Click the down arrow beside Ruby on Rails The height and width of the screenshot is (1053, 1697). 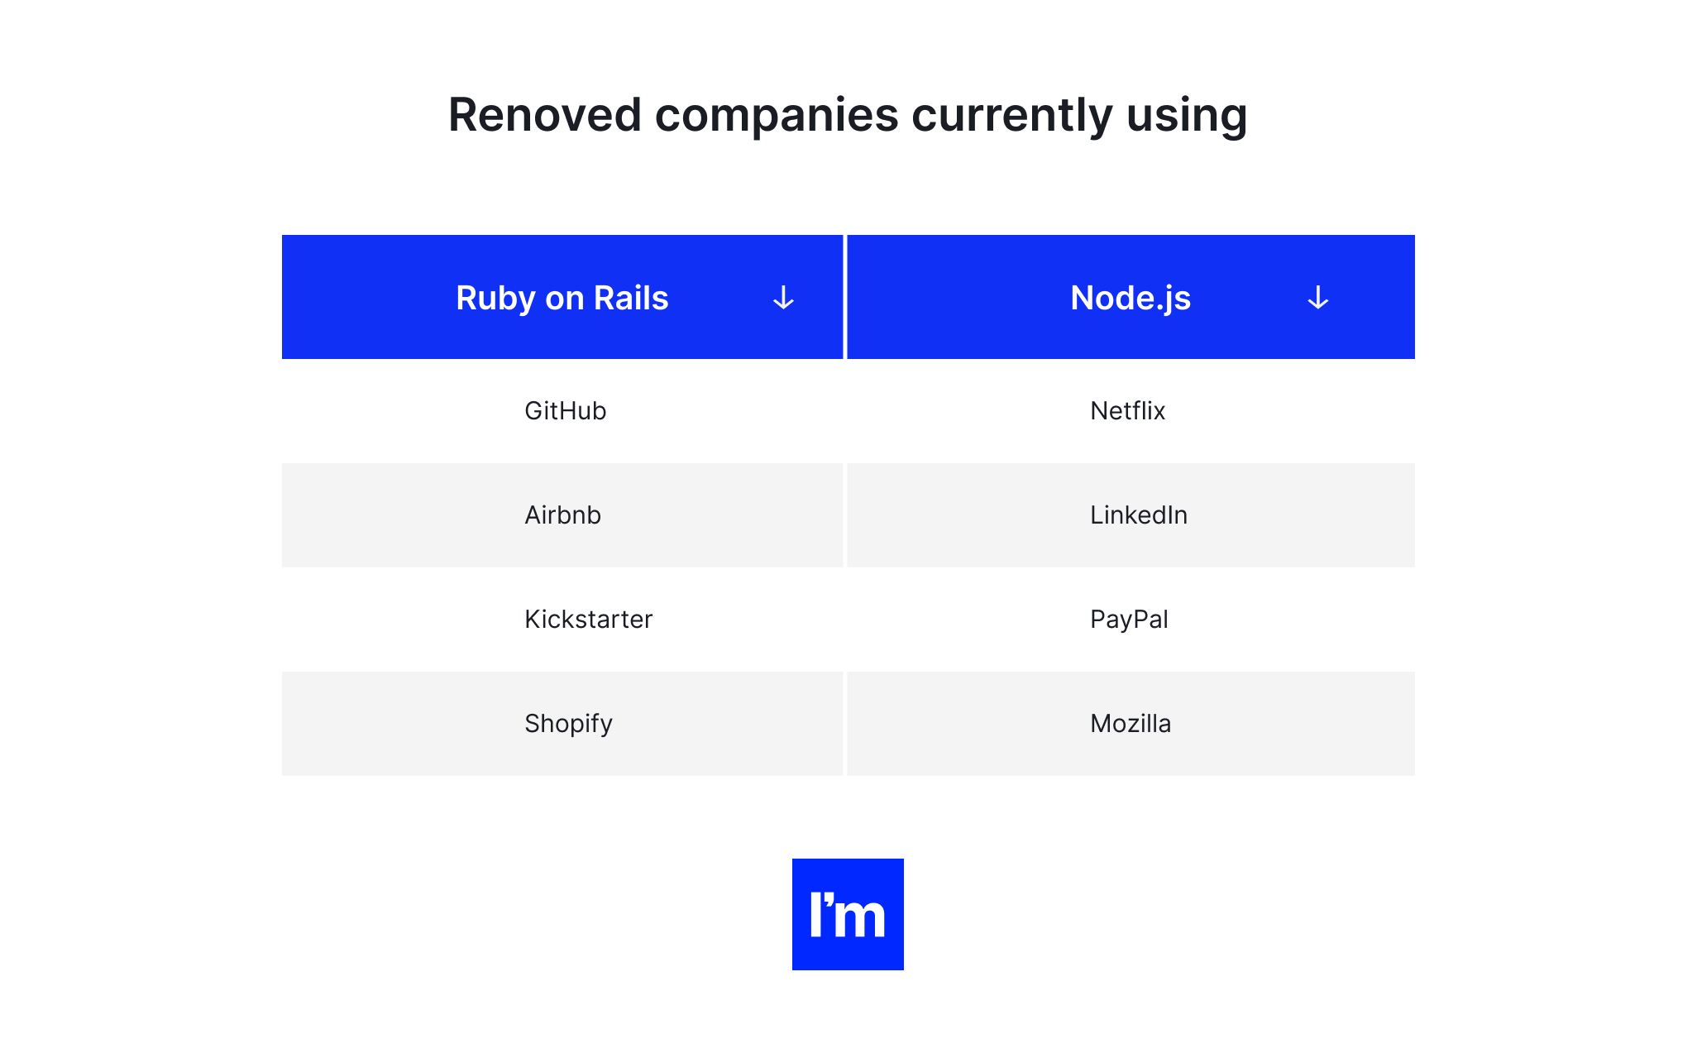pyautogui.click(x=783, y=298)
